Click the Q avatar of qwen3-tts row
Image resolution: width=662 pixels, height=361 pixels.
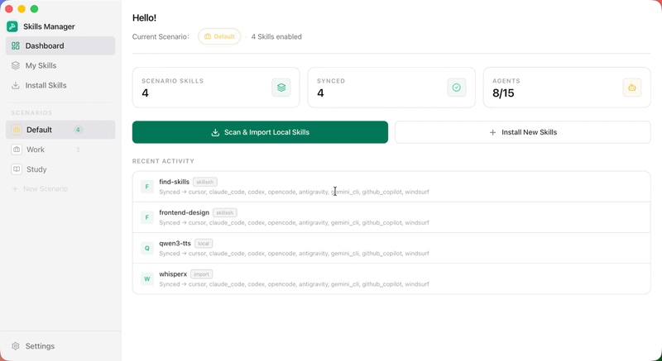point(147,248)
